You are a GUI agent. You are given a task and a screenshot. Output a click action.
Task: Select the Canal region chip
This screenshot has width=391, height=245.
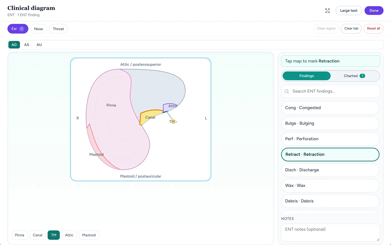[38, 235]
